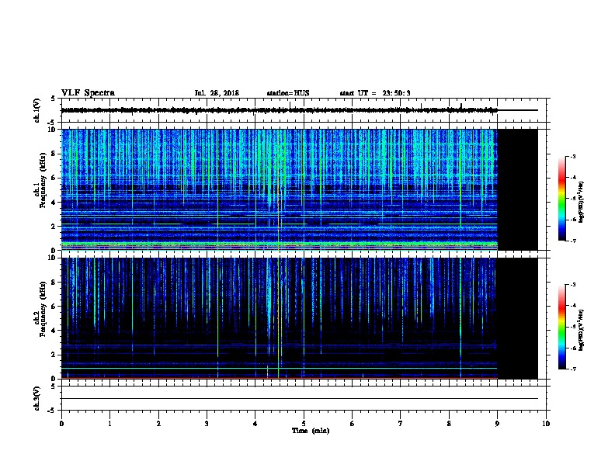615x475 pixels.
Task: Click time-axis tick label "3" at bottom
Action: pyautogui.click(x=207, y=423)
